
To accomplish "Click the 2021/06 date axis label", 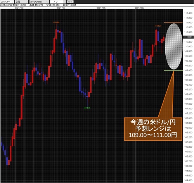I will point(139,8).
